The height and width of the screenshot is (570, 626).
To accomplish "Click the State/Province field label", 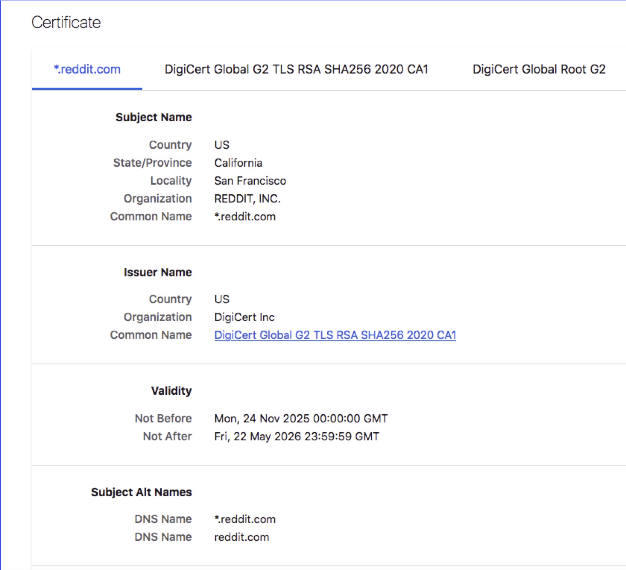I will [152, 163].
